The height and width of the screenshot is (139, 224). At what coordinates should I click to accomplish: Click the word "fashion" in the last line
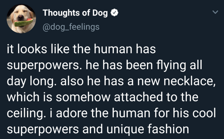168,129
